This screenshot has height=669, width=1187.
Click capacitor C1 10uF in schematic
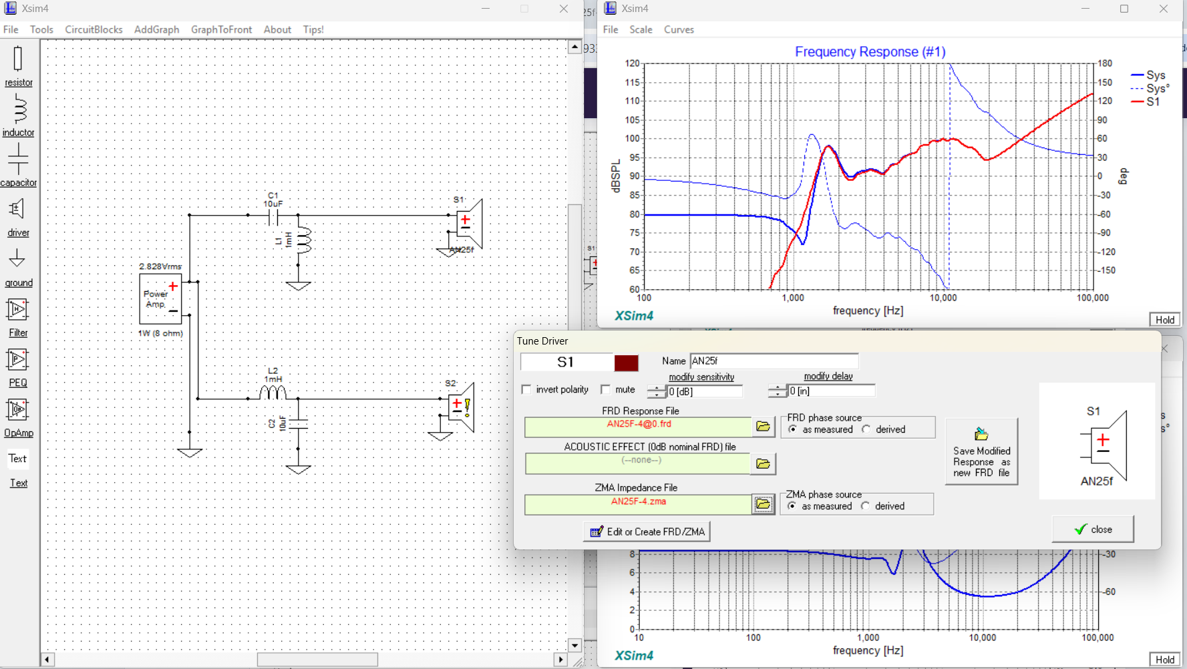tap(273, 216)
